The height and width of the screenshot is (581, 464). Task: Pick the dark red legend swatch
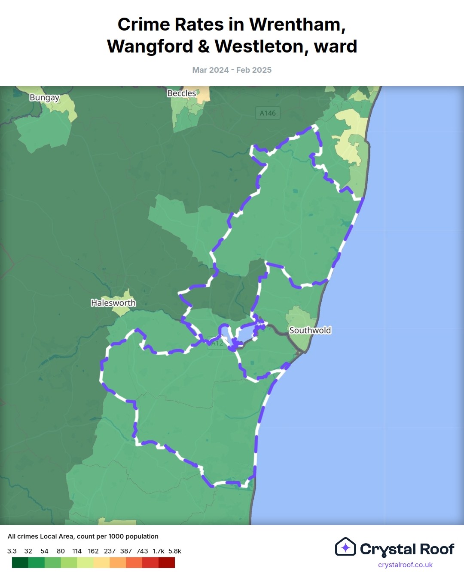click(x=167, y=562)
